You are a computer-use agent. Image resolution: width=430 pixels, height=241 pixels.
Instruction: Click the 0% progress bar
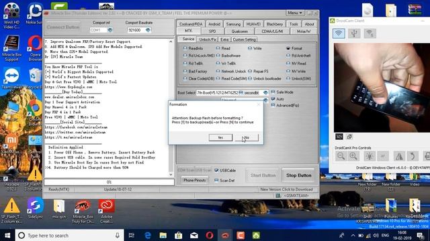click(x=109, y=182)
